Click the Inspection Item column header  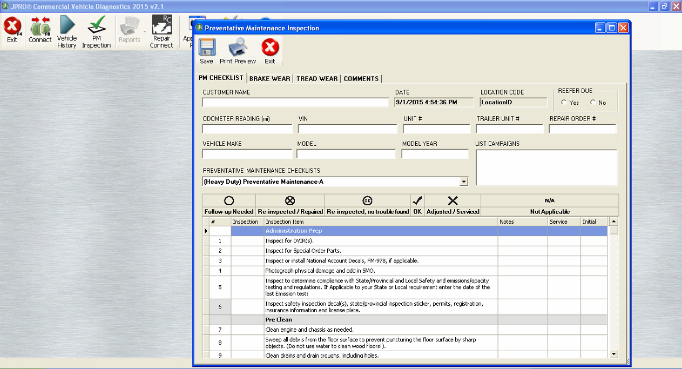(x=381, y=222)
